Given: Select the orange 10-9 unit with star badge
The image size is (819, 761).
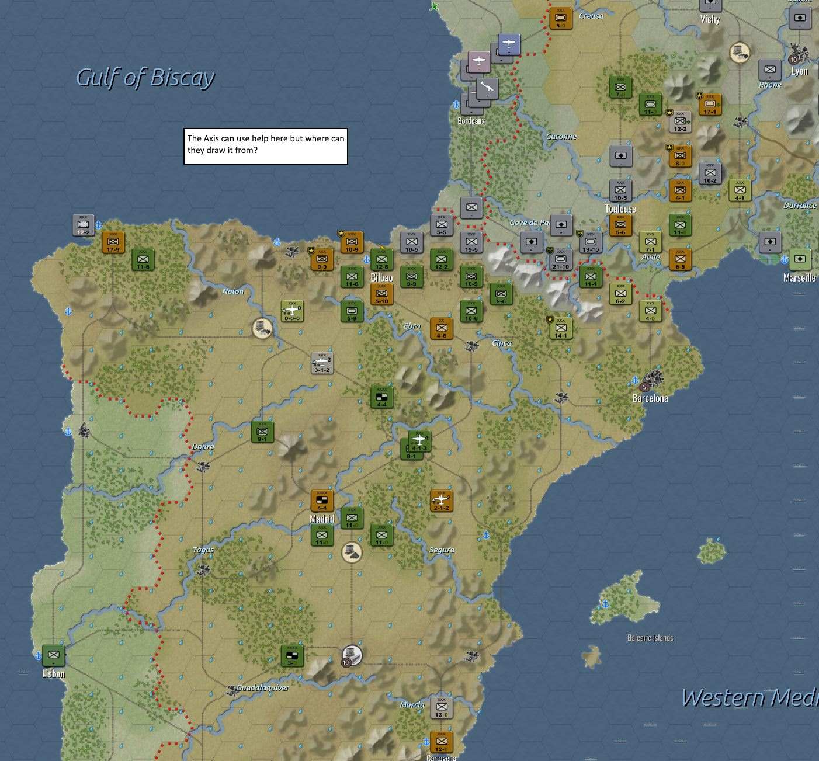Looking at the screenshot, I should (352, 242).
